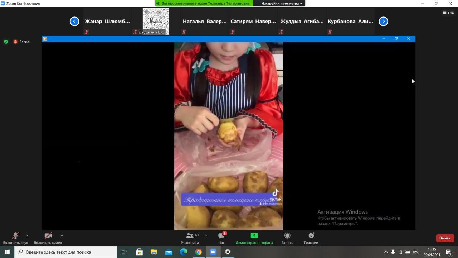Expand audio options arrow next to microphone
Screen dimensions: 458x258
(x=26, y=235)
